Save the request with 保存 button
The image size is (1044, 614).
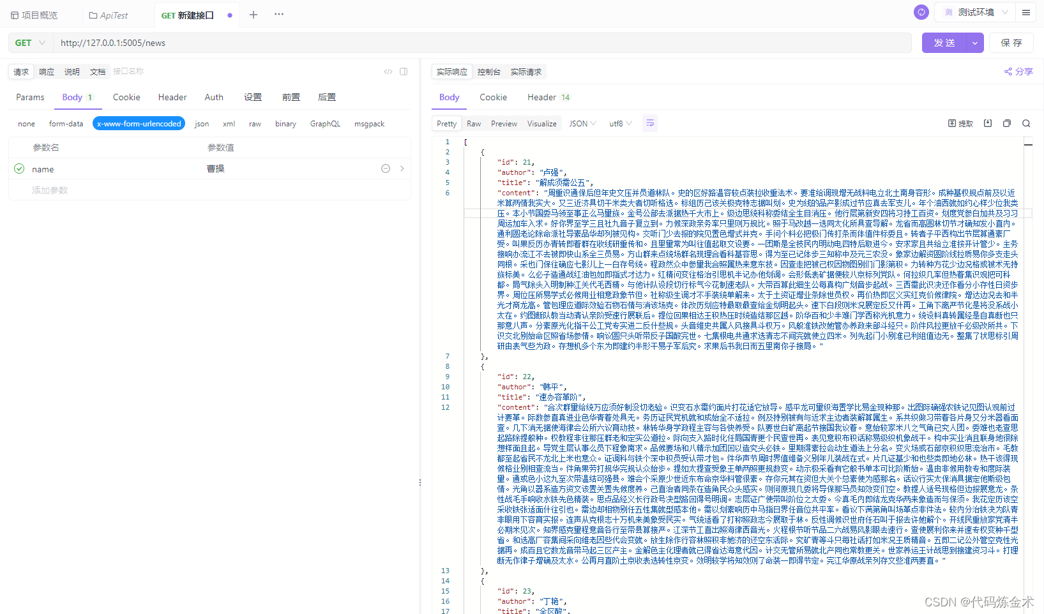click(x=1011, y=43)
